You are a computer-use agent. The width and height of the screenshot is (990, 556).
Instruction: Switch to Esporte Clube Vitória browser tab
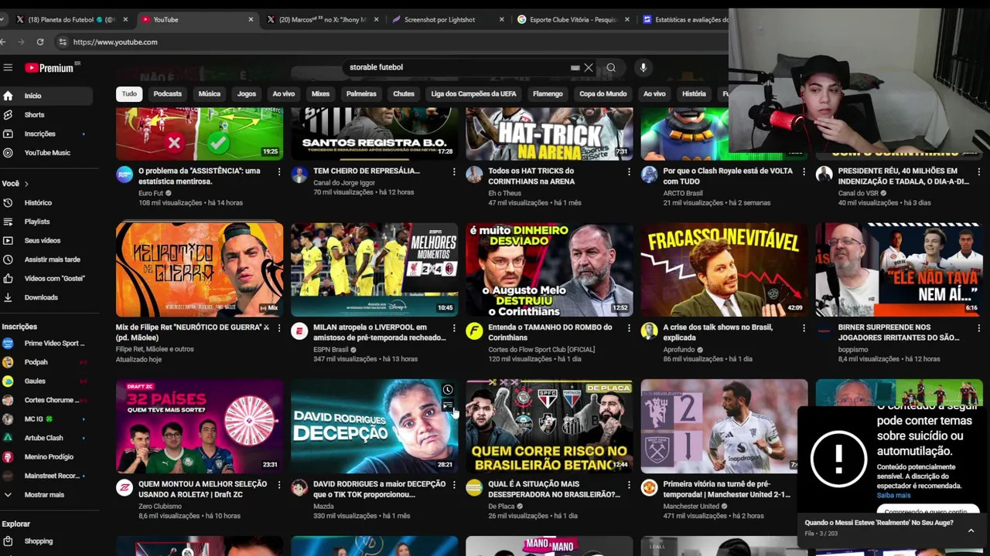[x=574, y=19]
